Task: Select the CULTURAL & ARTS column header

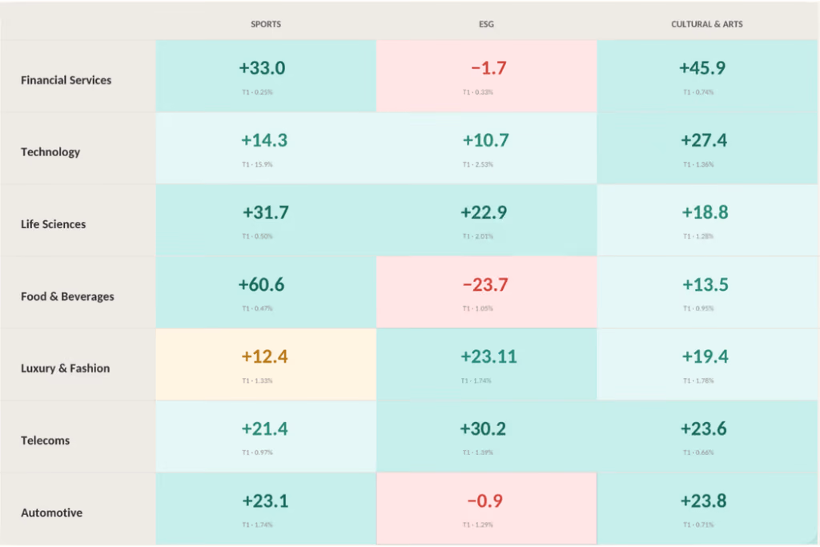Action: (707, 24)
